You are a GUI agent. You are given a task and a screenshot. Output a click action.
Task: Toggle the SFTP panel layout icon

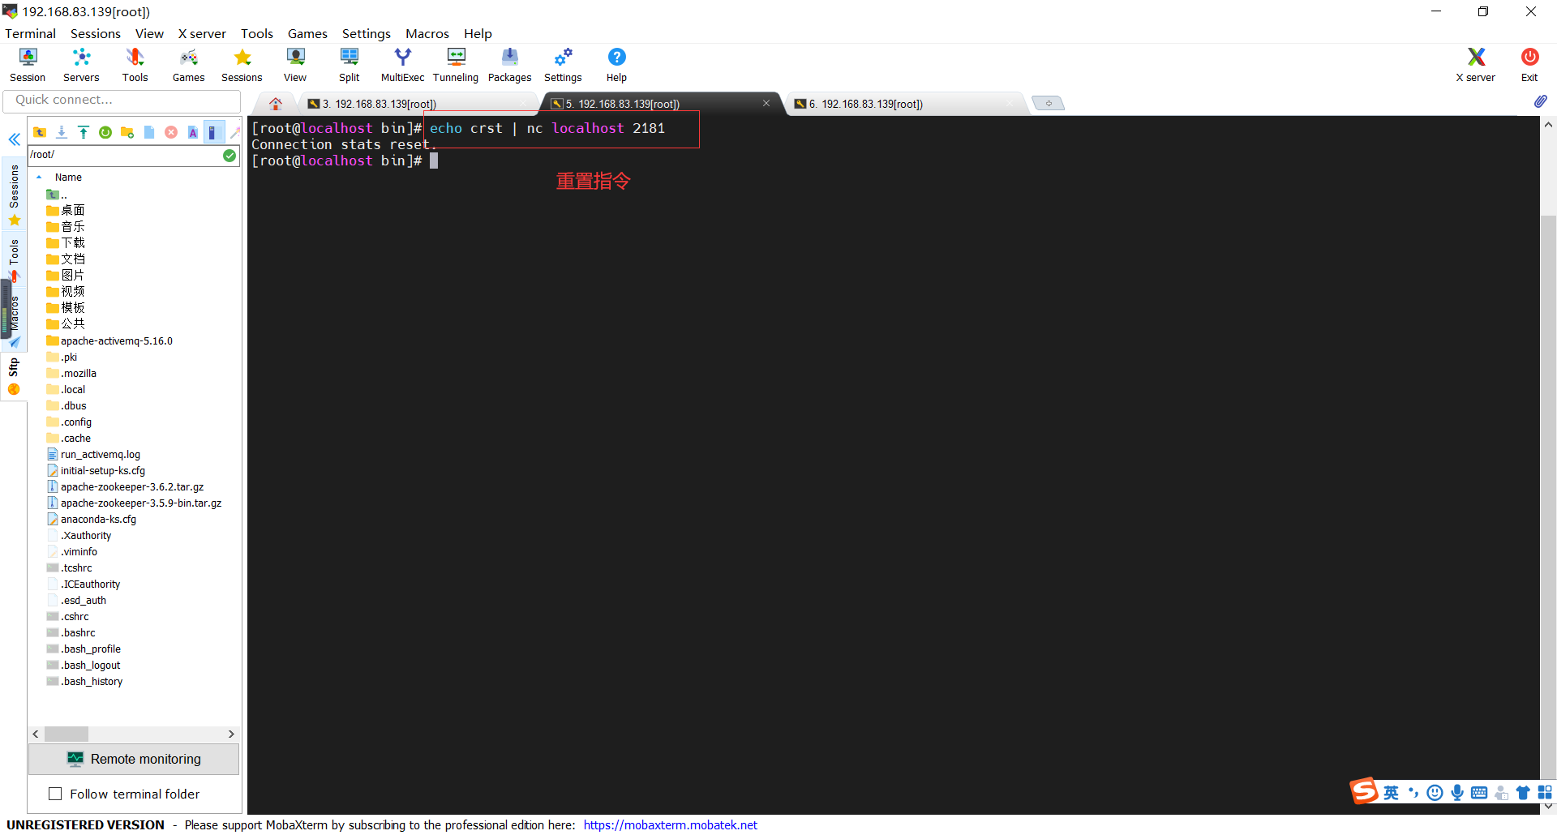point(214,132)
